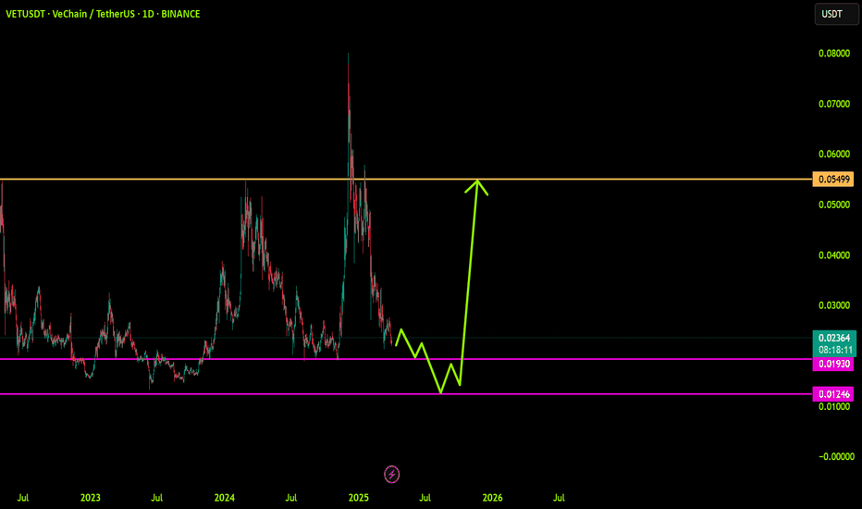The width and height of the screenshot is (862, 509).
Task: Click the -0.00000 price axis label
Action: tap(836, 457)
